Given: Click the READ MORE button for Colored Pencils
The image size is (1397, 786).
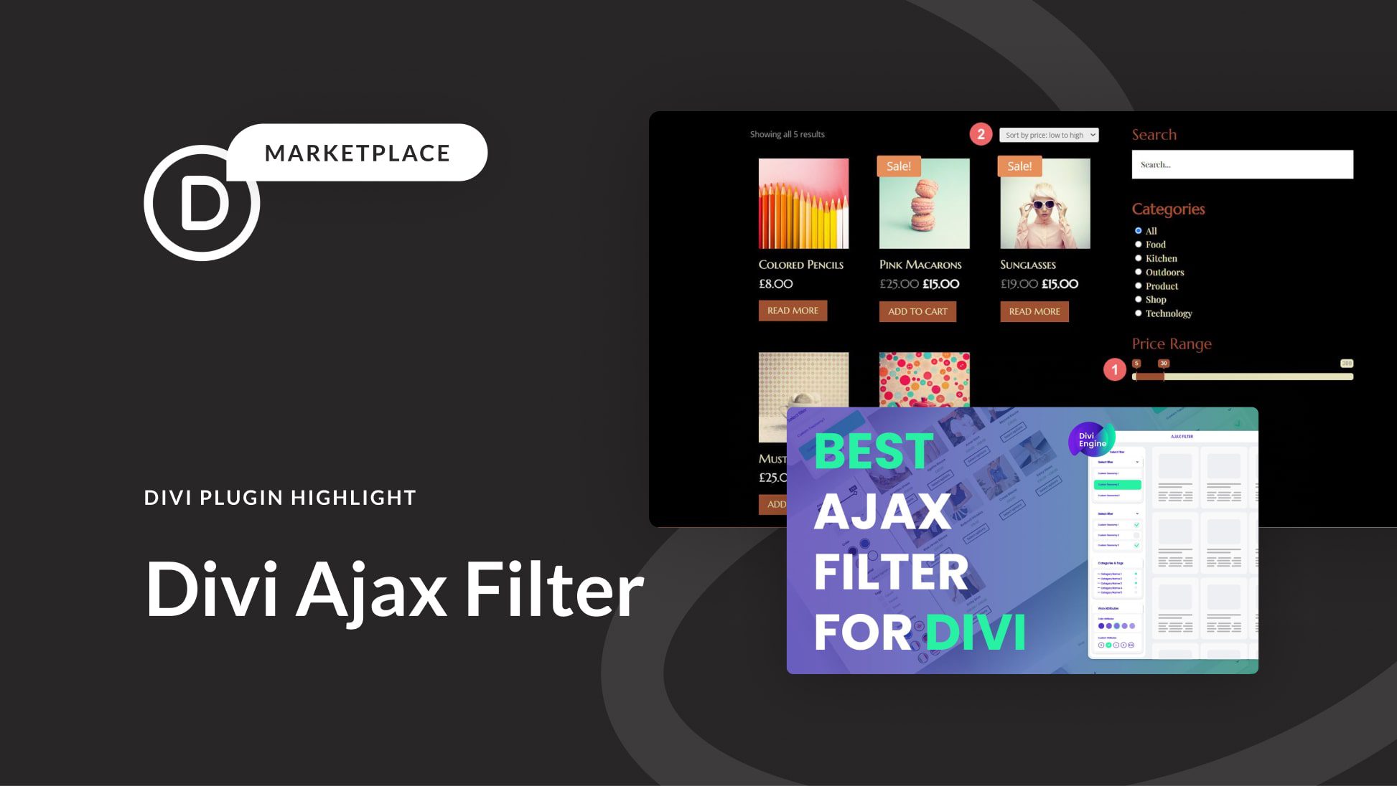Looking at the screenshot, I should pyautogui.click(x=792, y=310).
